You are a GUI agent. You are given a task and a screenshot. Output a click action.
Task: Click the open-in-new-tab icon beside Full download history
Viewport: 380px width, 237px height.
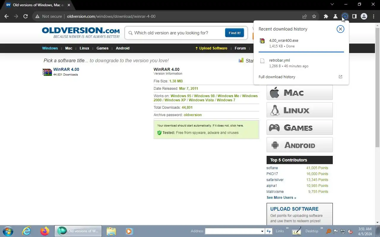point(341,77)
